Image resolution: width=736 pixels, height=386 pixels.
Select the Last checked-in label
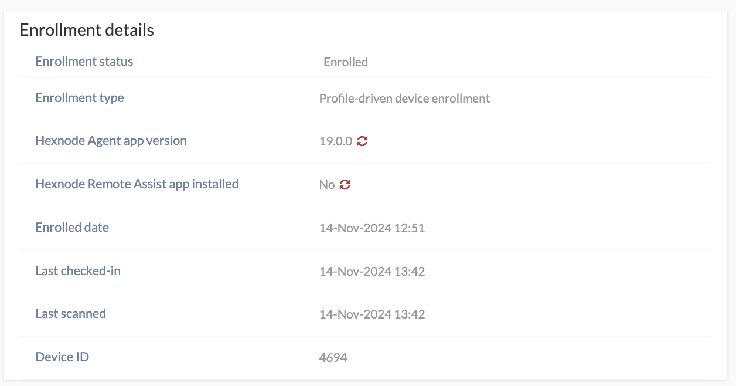78,271
